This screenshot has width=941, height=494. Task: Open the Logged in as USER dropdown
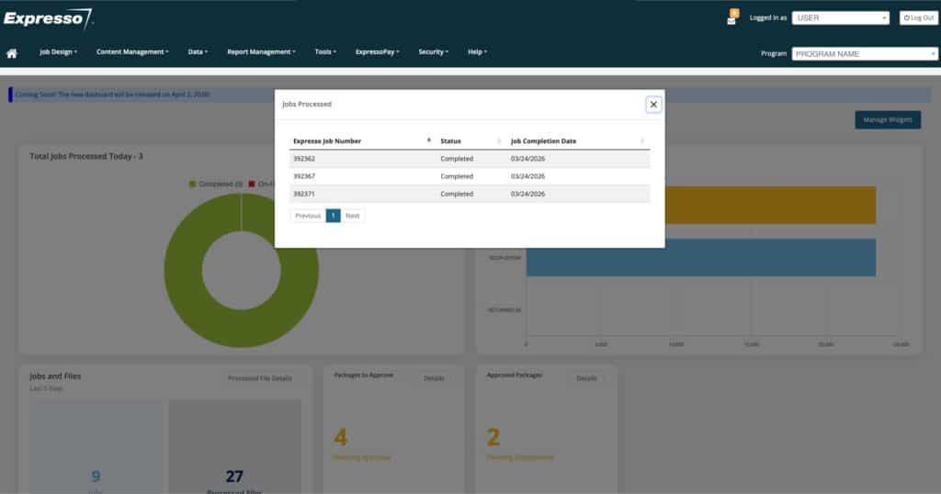840,17
